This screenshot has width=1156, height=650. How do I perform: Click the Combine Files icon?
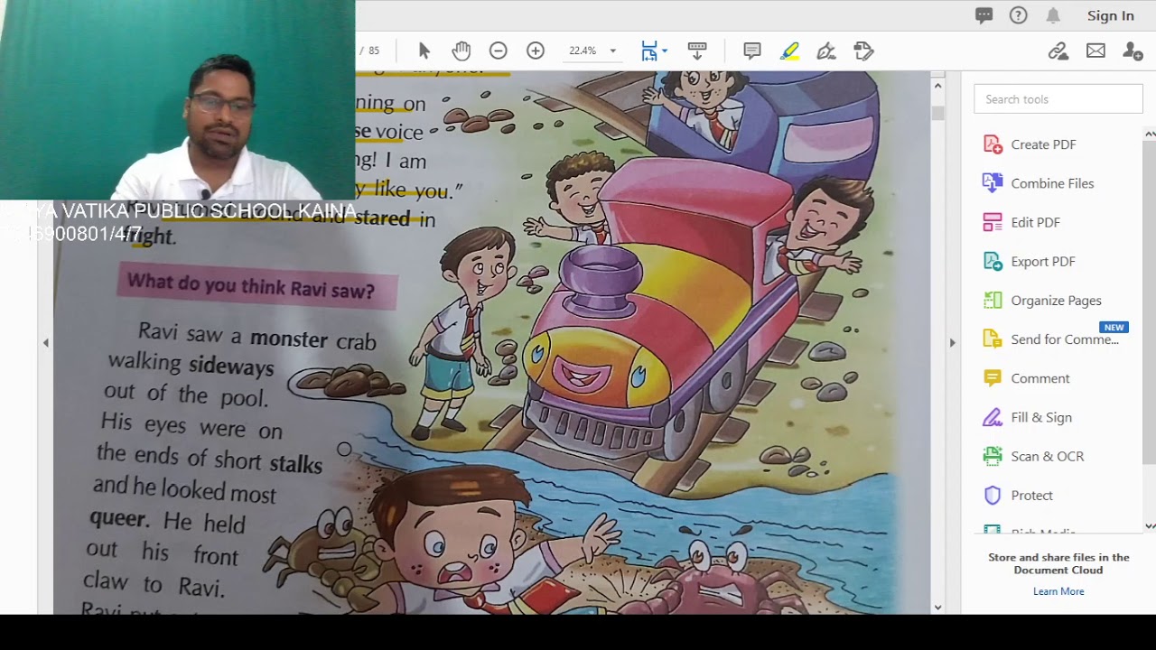[993, 183]
